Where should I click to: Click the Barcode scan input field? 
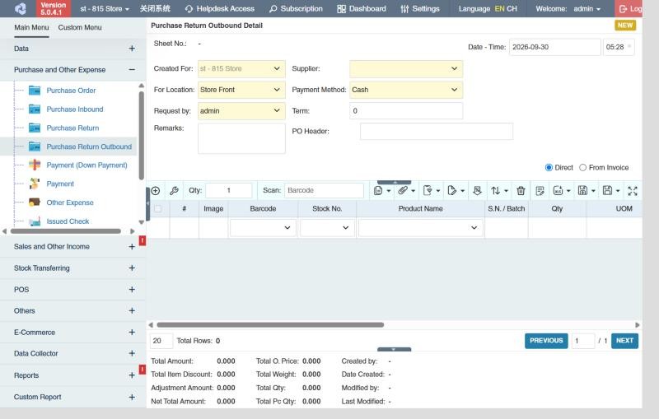[324, 191]
